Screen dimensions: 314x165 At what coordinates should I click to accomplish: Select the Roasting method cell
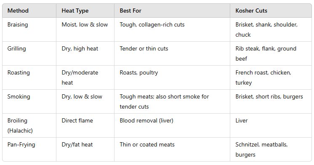(x=29, y=77)
